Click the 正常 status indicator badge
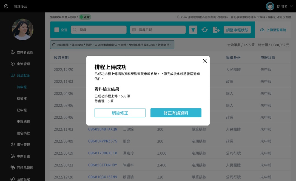Screen dimensions: 296x181 click(x=86, y=17)
